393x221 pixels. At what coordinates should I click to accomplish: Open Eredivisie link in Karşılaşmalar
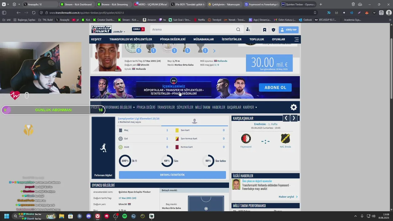(x=259, y=124)
